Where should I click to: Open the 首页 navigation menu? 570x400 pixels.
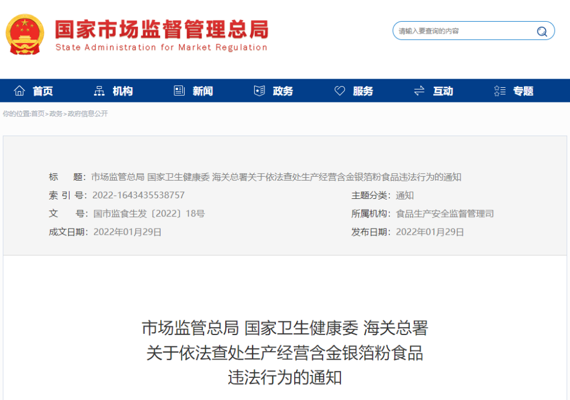tap(43, 91)
